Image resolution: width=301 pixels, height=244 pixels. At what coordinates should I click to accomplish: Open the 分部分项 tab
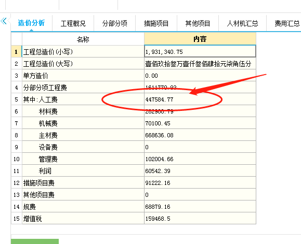[x=114, y=23]
